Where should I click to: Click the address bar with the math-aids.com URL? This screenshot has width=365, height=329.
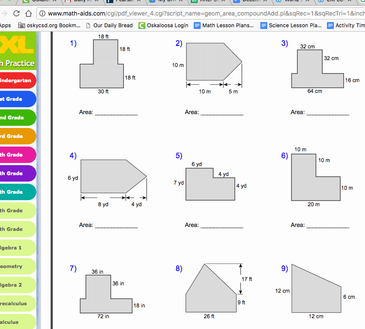click(203, 13)
